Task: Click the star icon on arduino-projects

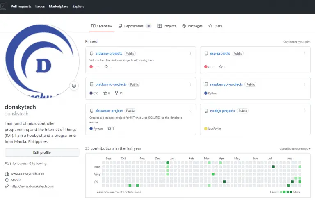Action: tap(106, 67)
